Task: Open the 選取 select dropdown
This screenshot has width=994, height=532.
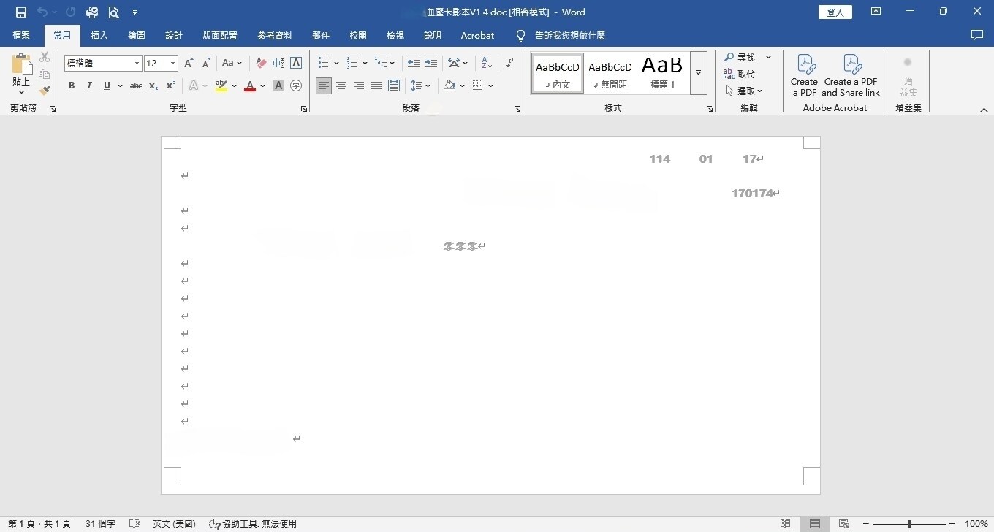Action: click(744, 91)
